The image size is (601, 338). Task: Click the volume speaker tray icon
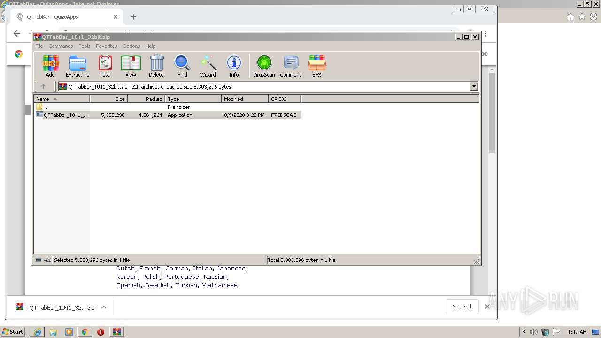(x=534, y=332)
